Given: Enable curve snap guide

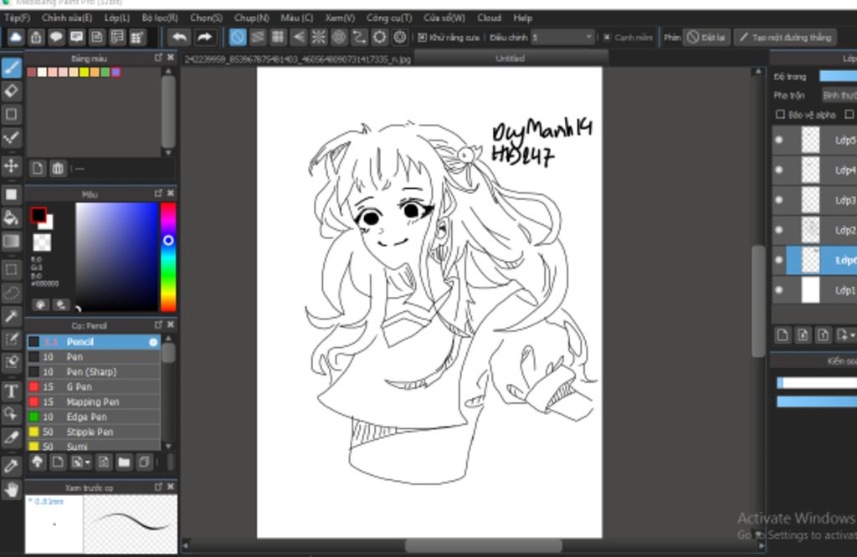Looking at the screenshot, I should pos(359,37).
